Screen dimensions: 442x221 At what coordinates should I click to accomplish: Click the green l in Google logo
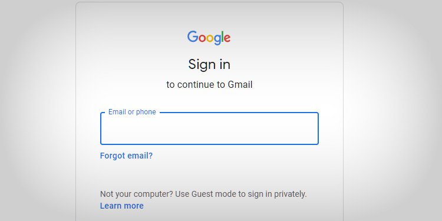(222, 37)
